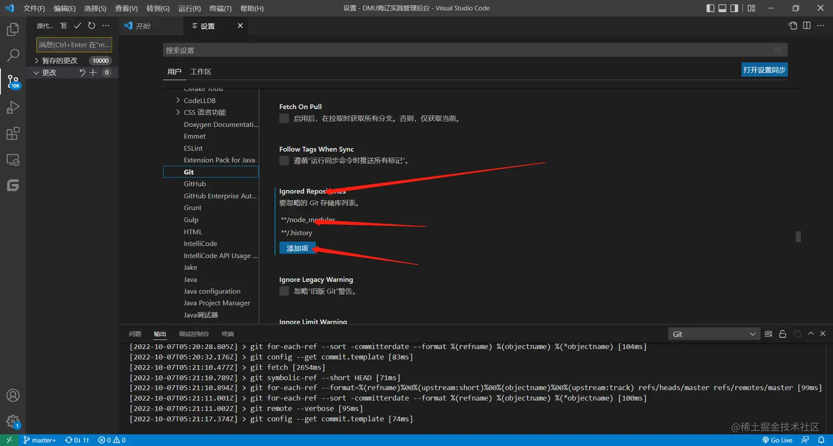Click the master+ branch in status bar
Viewport: 833px width, 446px height.
tap(40, 440)
